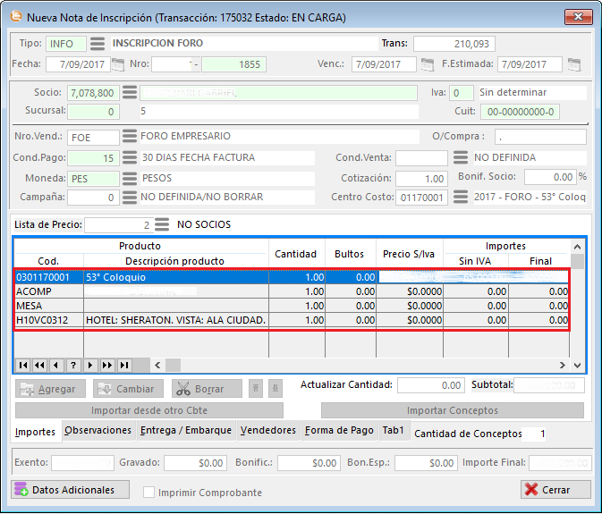Viewport: 602px width, 514px height.
Task: Open the Centro Costo lookup icon
Action: click(461, 198)
